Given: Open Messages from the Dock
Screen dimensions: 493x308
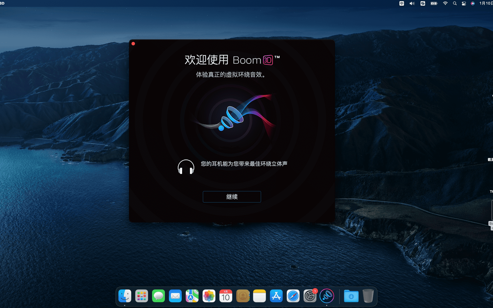Looking at the screenshot, I should pyautogui.click(x=159, y=296).
